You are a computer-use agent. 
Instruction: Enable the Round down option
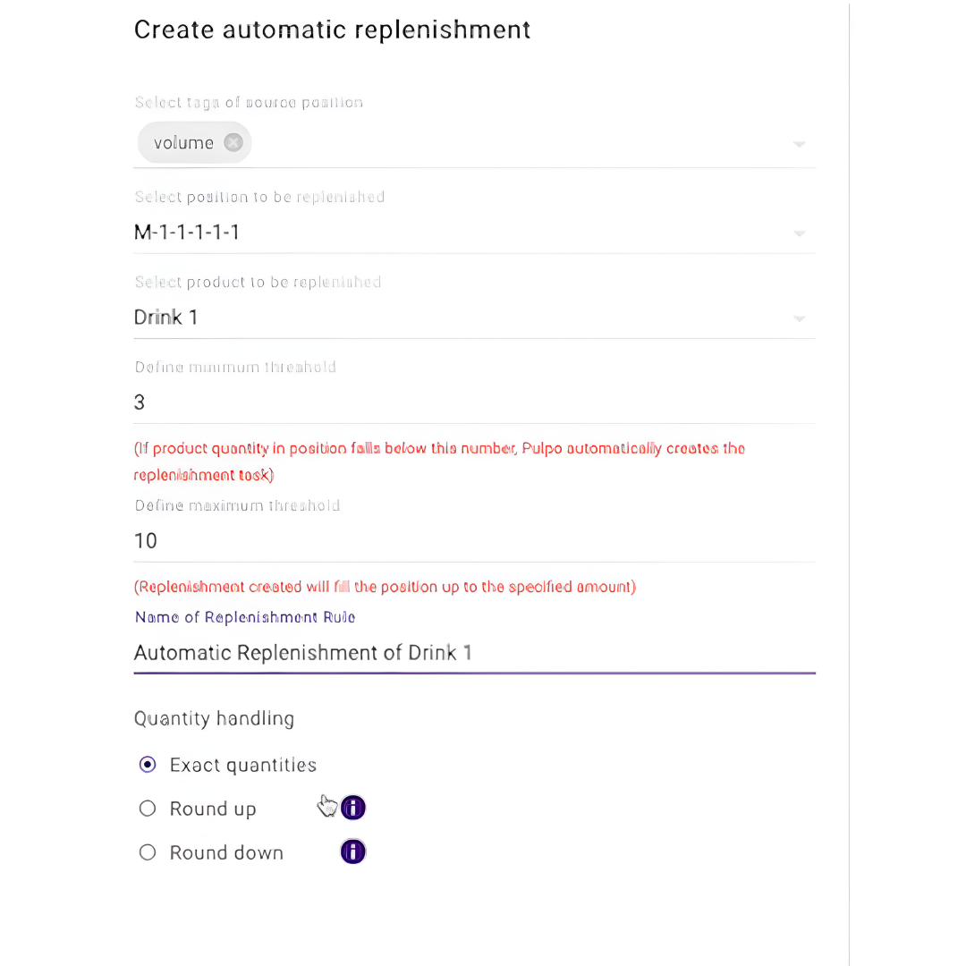[x=147, y=852]
